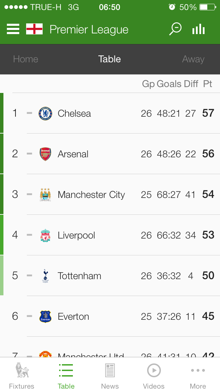Tap the Chelsea club crest

coord(45,113)
